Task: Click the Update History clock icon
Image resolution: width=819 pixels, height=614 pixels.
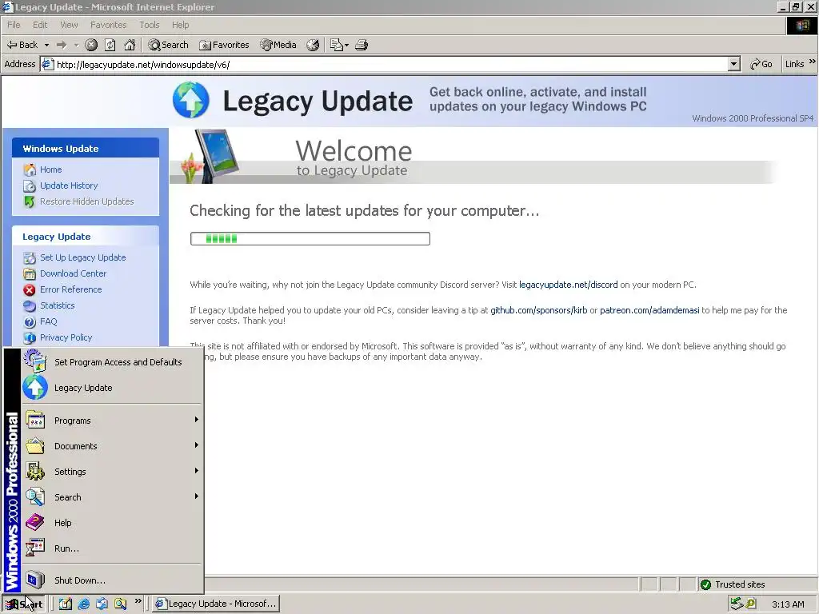Action: click(x=30, y=185)
